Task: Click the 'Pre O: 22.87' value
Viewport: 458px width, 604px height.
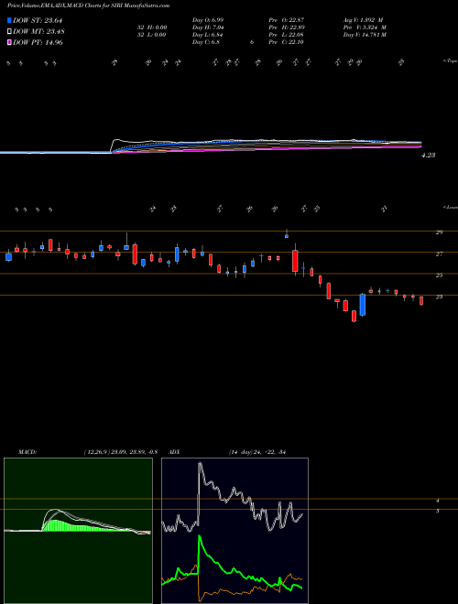Action: coord(287,20)
